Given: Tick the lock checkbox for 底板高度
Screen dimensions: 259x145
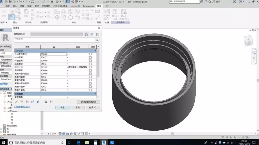Looking at the screenshot, I should coord(90,70).
